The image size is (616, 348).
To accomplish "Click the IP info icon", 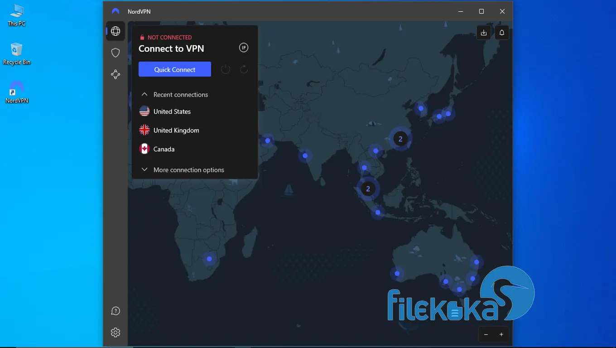I will pos(244,48).
